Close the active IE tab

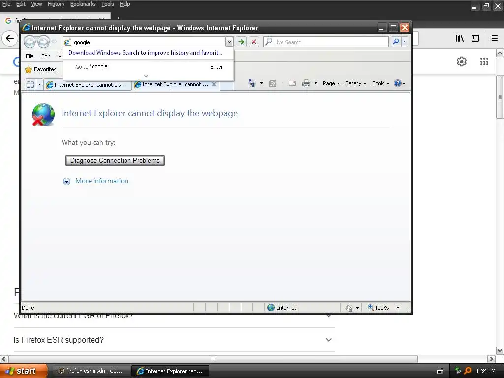214,84
